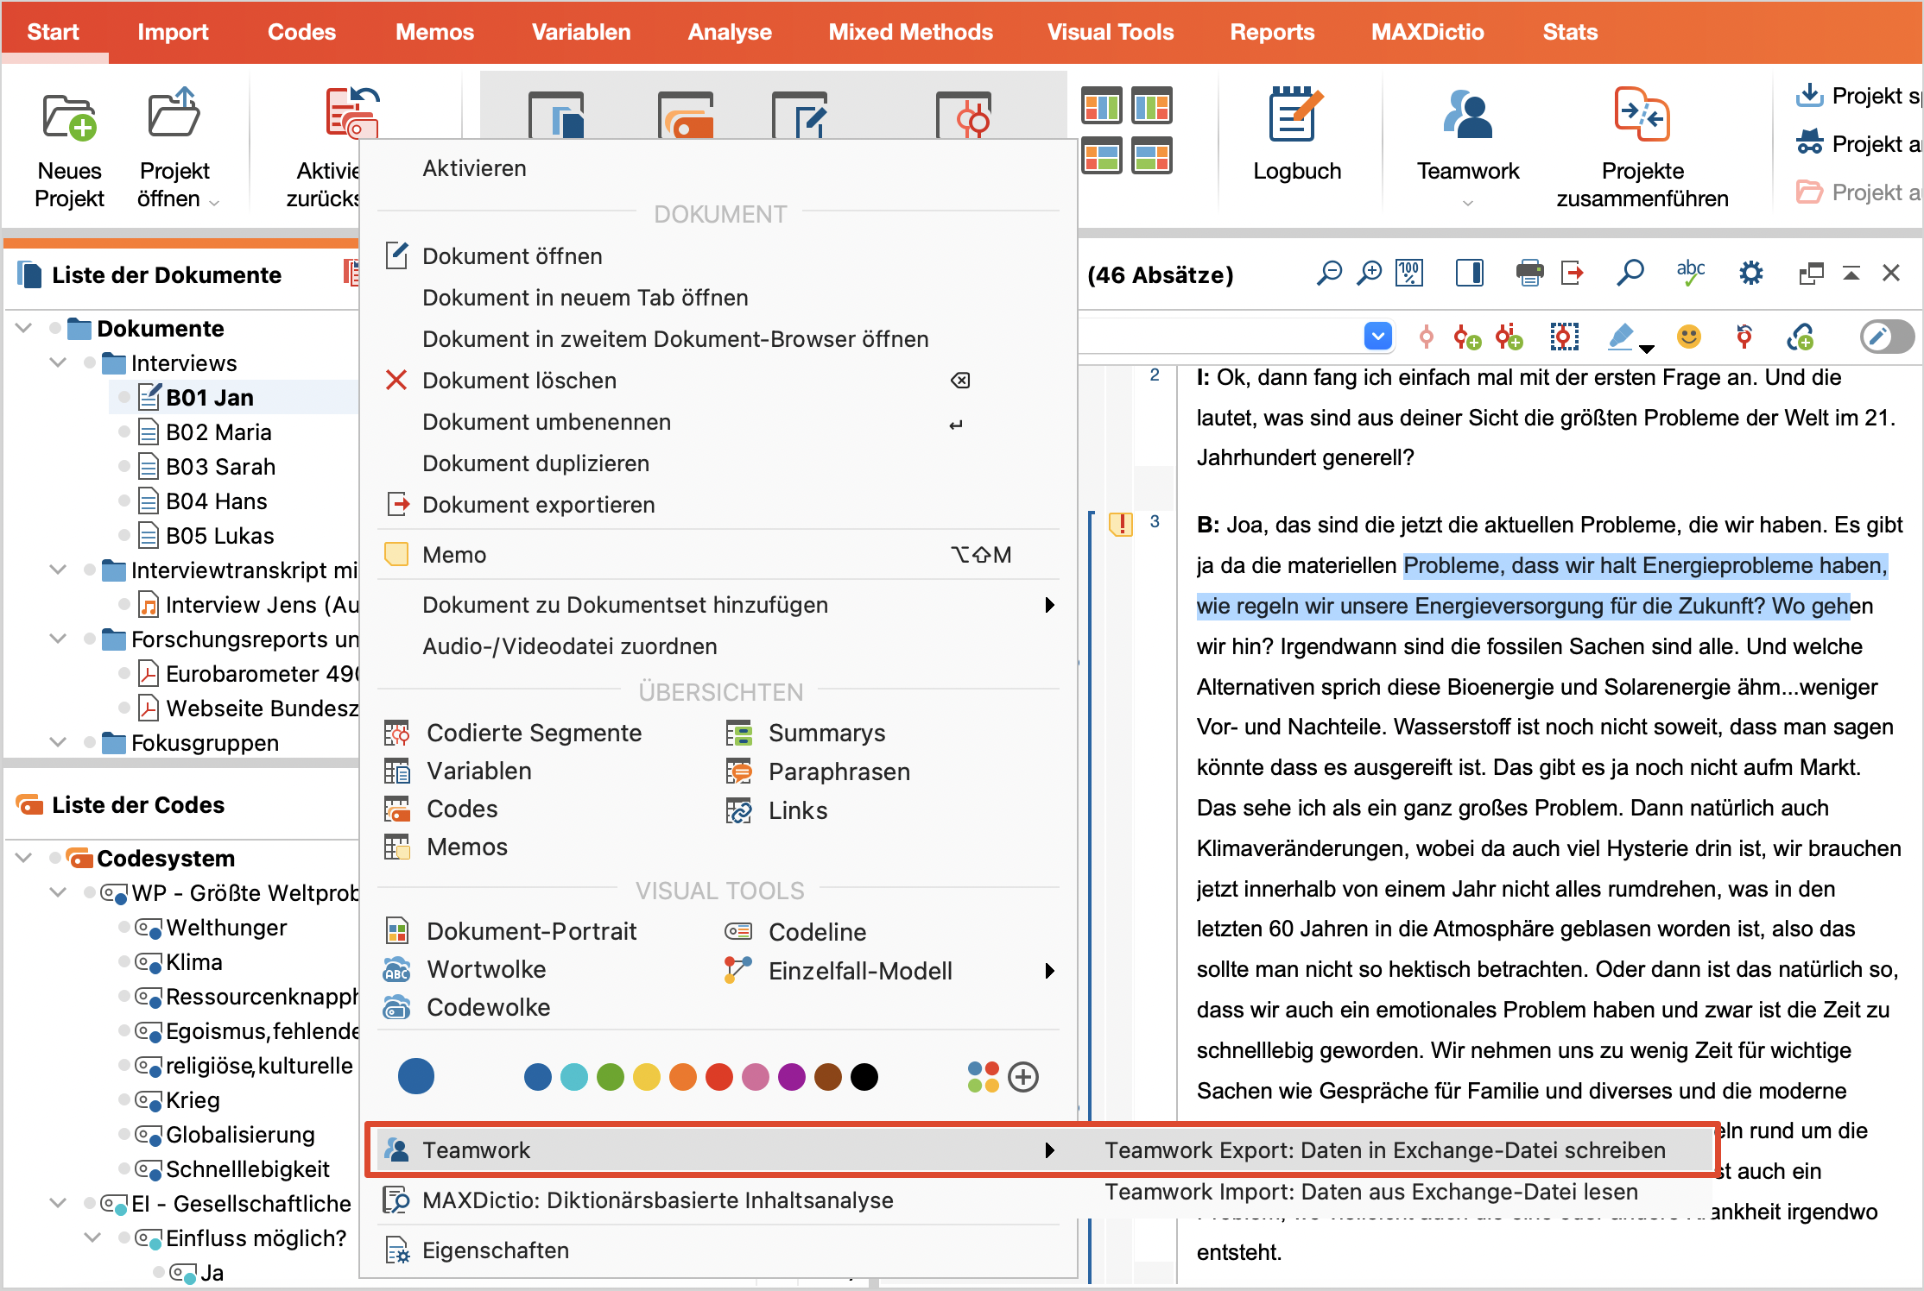1924x1291 pixels.
Task: Click Dokument exportieren in the context menu
Action: [539, 504]
